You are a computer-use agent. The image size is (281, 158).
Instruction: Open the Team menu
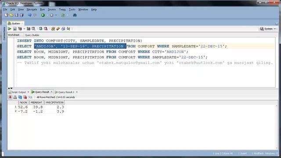[62, 10]
